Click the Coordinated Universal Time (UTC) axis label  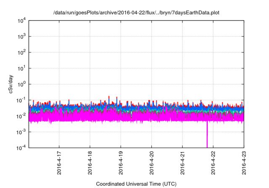point(136,184)
